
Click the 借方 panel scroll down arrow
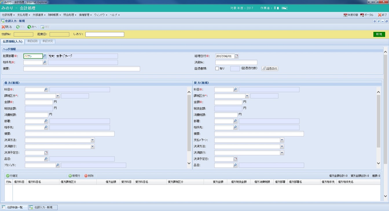pyautogui.click(x=189, y=163)
